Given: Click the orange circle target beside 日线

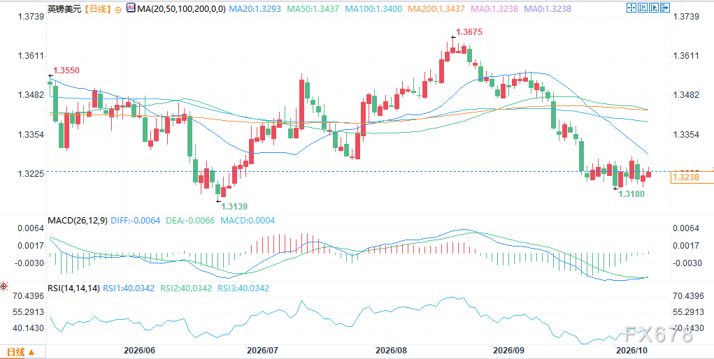Looking at the screenshot, I should 118,9.
